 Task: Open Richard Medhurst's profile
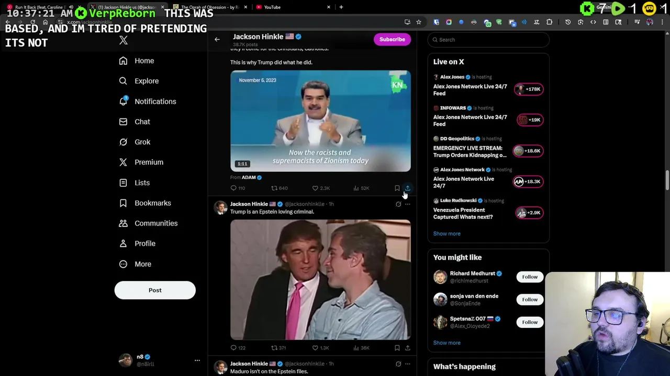[x=472, y=274]
